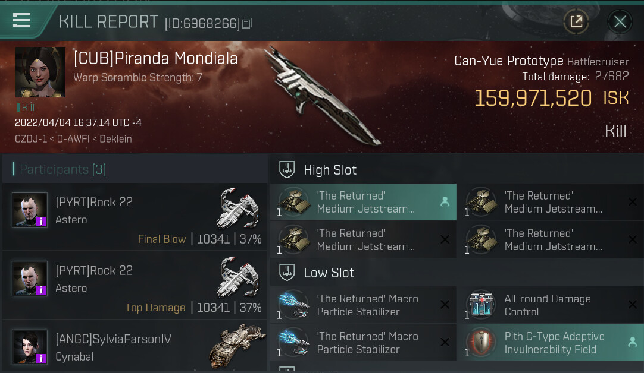644x373 pixels.
Task: Click first 'The Returned' Macro Particle Stabilizer
Action: point(363,305)
